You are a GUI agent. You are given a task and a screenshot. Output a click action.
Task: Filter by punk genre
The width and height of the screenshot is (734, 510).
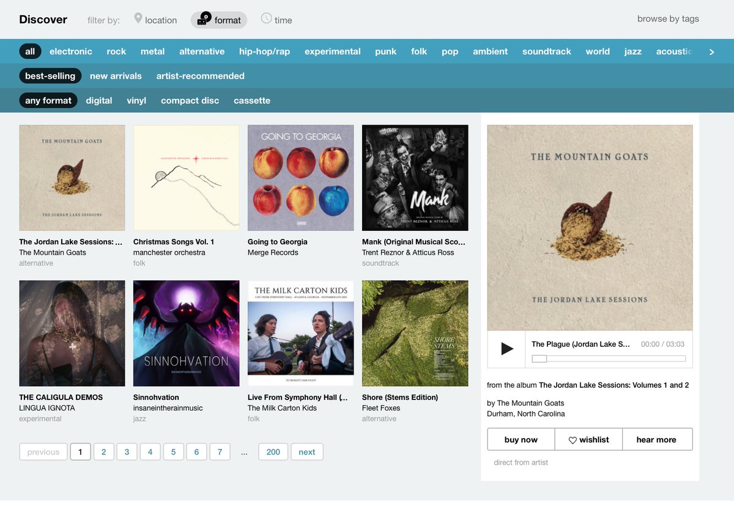386,51
